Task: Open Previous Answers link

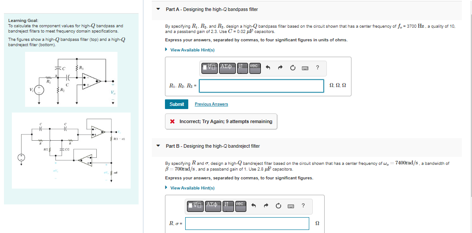Action: tap(211, 104)
